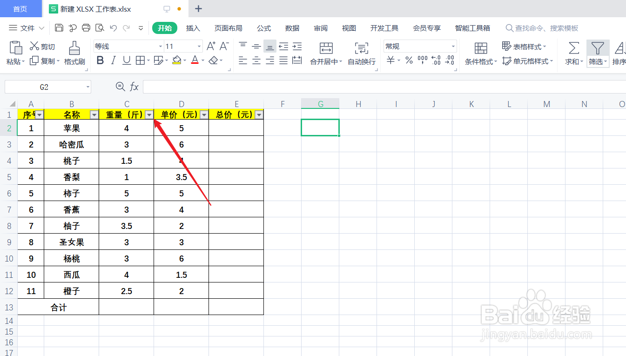Click the percent style % icon

tap(409, 60)
